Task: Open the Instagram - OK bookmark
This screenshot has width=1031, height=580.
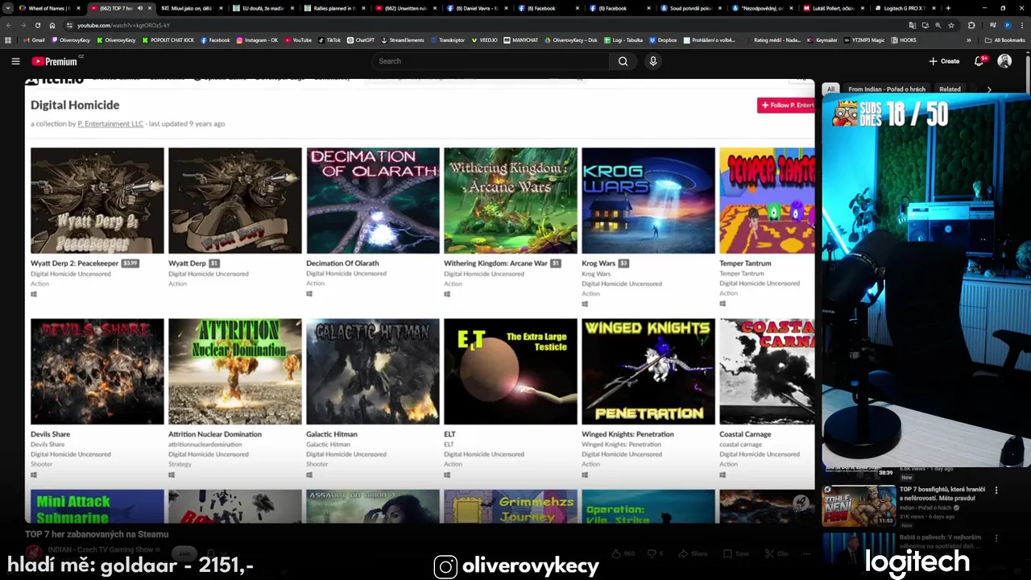Action: [x=257, y=39]
